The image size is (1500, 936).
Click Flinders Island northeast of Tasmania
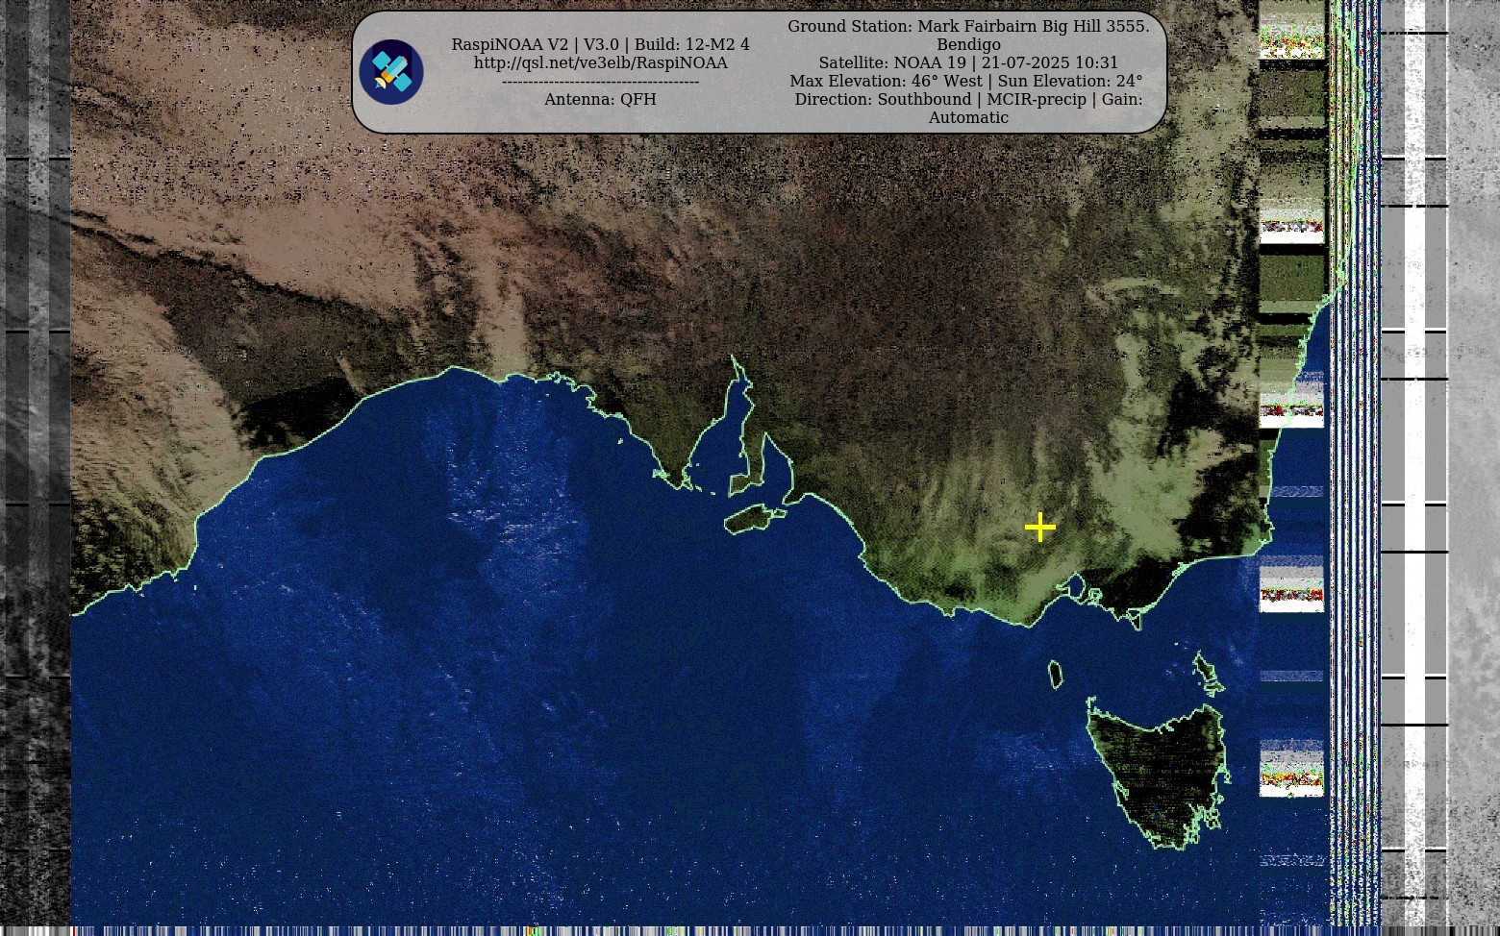point(1206,672)
